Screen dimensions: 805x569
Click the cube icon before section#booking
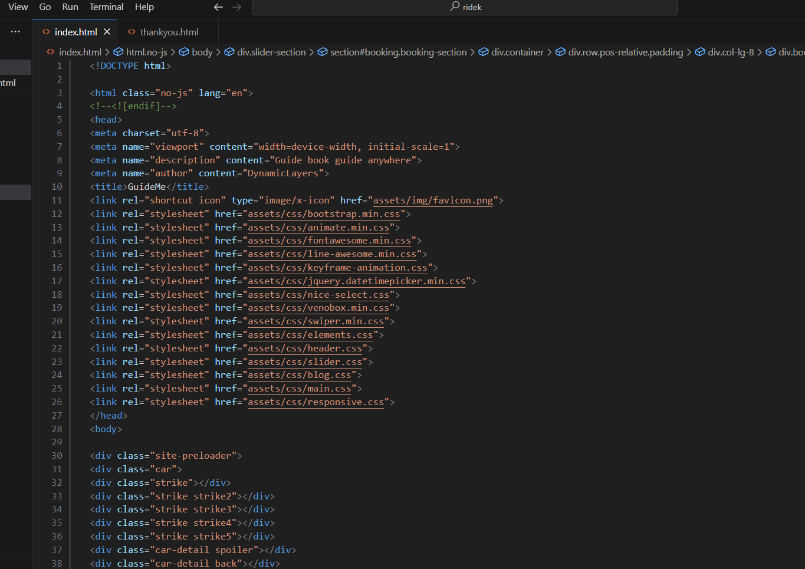click(323, 52)
